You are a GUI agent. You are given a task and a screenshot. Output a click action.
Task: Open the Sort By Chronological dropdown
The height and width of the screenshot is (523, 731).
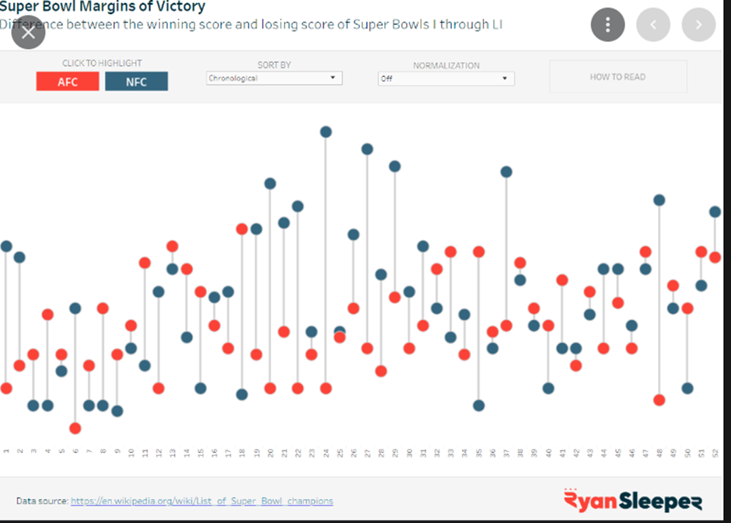274,78
